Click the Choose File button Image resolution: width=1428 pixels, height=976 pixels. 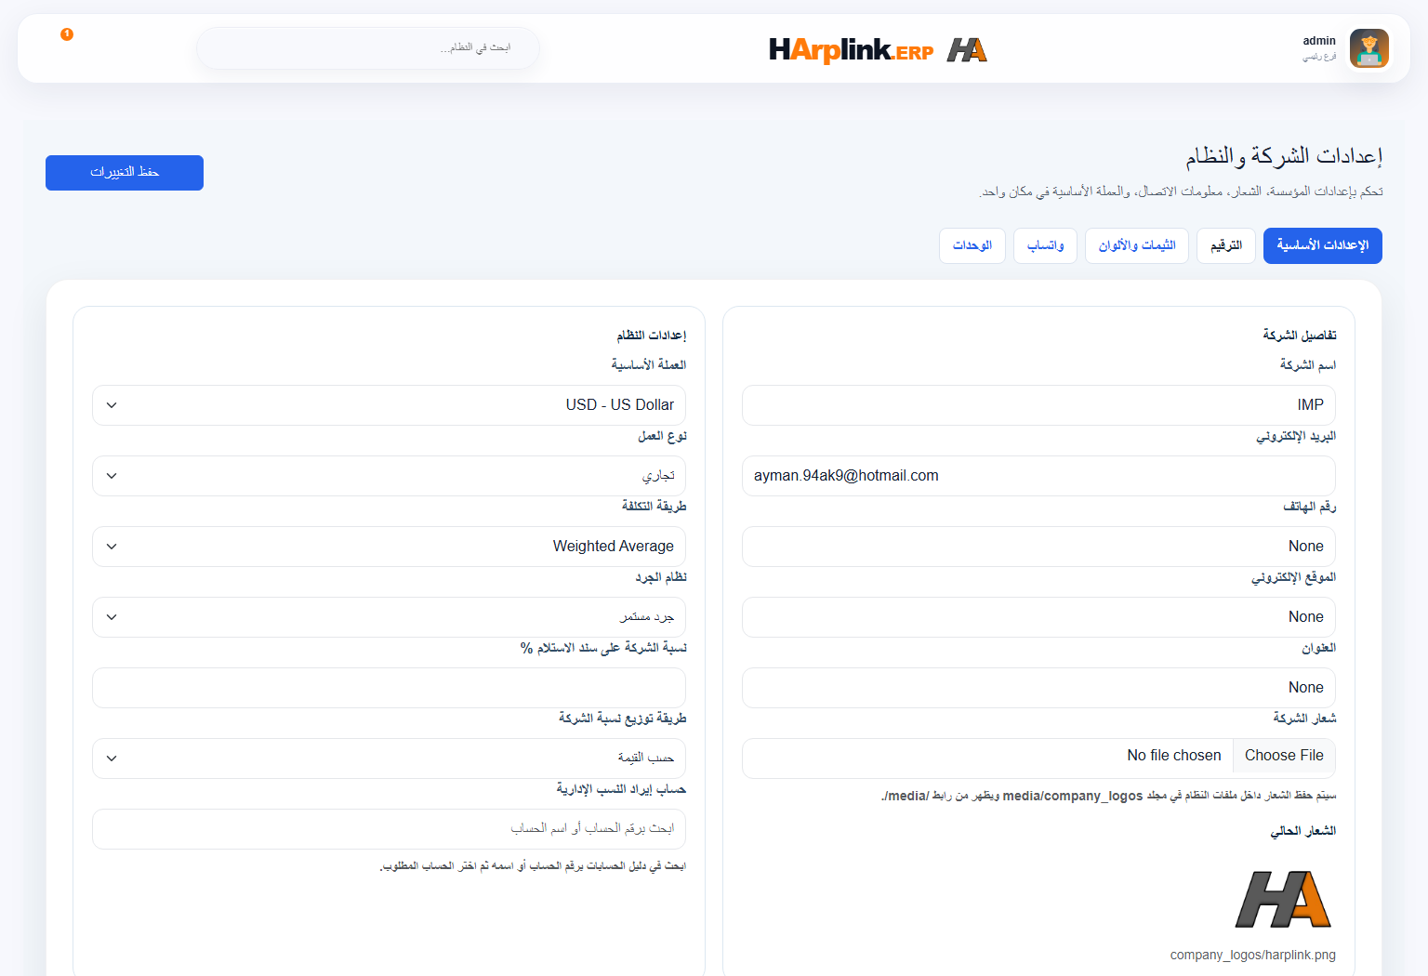tap(1284, 756)
